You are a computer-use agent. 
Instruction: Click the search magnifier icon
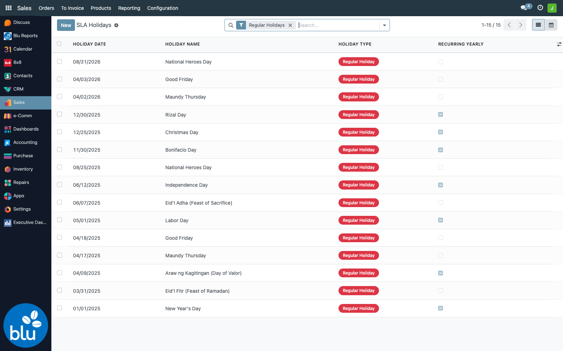(231, 25)
